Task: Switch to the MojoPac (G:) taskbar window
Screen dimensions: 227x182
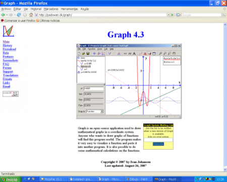Action: (53, 179)
